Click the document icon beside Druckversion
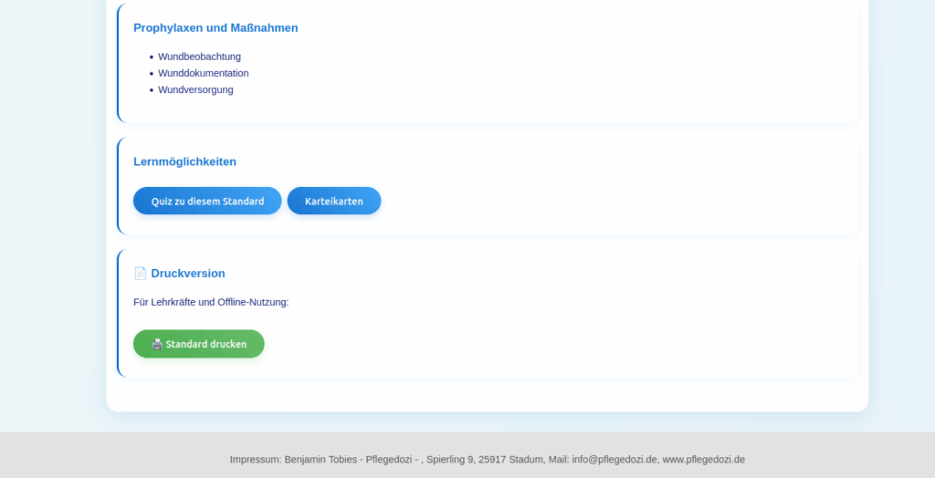Screen dimensions: 935x478 (140, 274)
